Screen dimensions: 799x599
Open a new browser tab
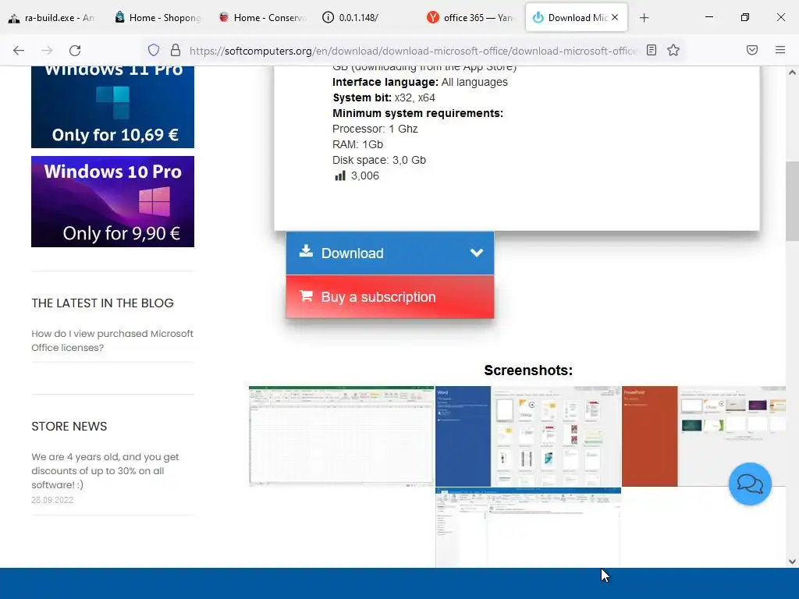tap(644, 18)
